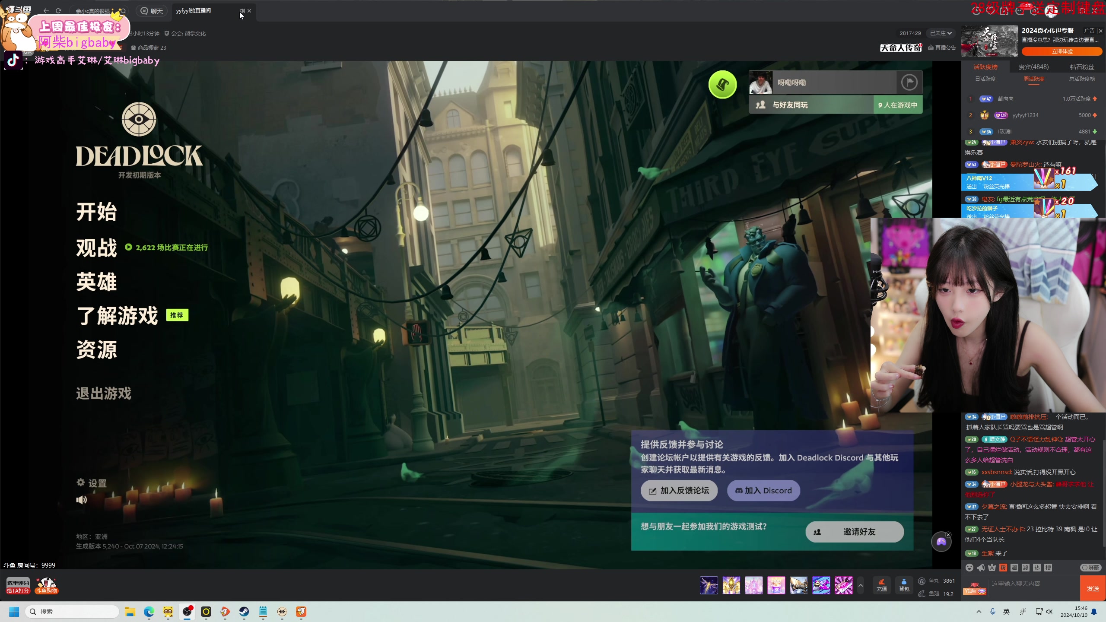Click the 邀请好友 invite friends button
Viewport: 1106px width, 622px height.
855,532
